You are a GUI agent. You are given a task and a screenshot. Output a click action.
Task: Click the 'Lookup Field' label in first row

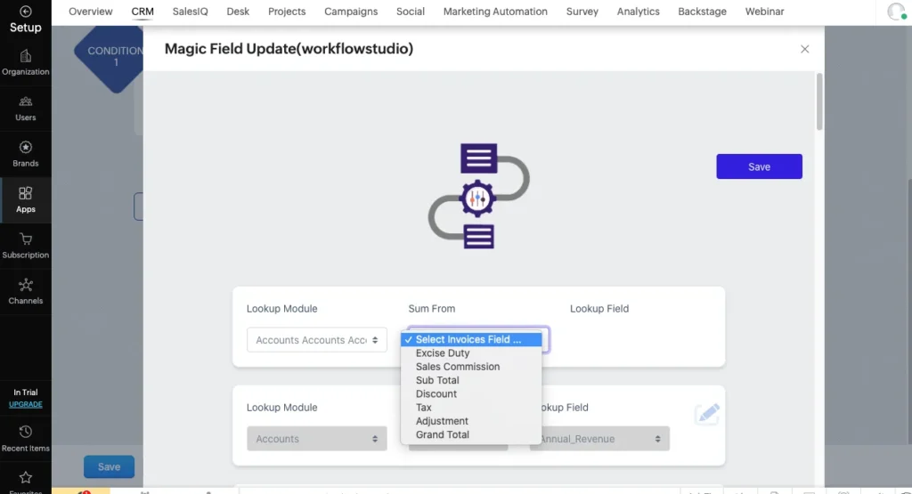pyautogui.click(x=599, y=309)
